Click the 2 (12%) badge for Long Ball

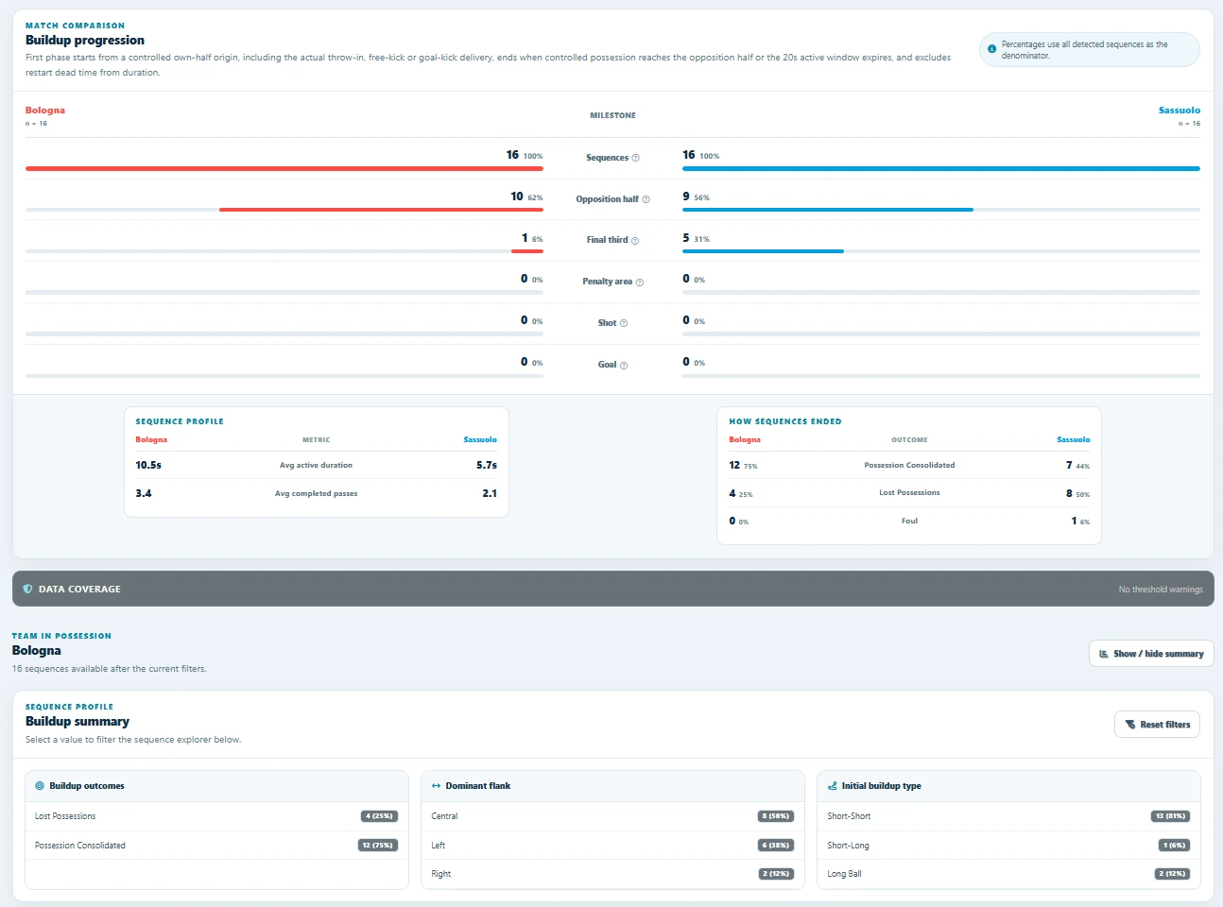(1173, 874)
